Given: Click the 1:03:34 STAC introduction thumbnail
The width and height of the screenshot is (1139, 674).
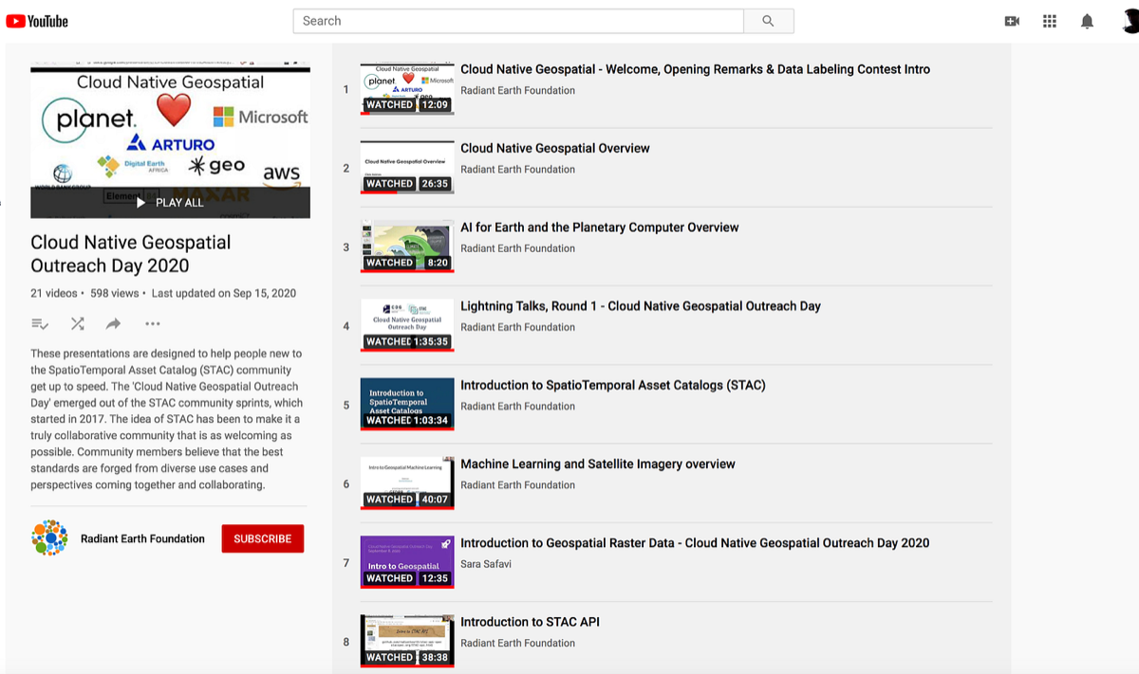Looking at the screenshot, I should point(407,405).
